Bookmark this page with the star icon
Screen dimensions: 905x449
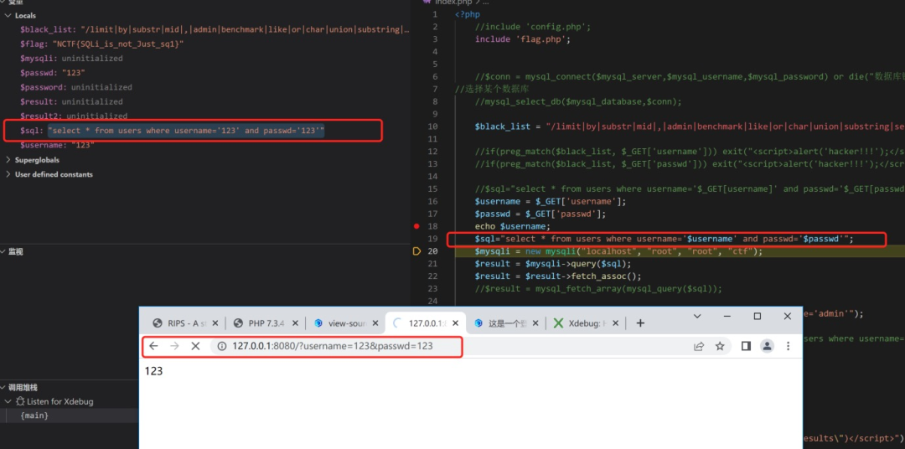[720, 346]
